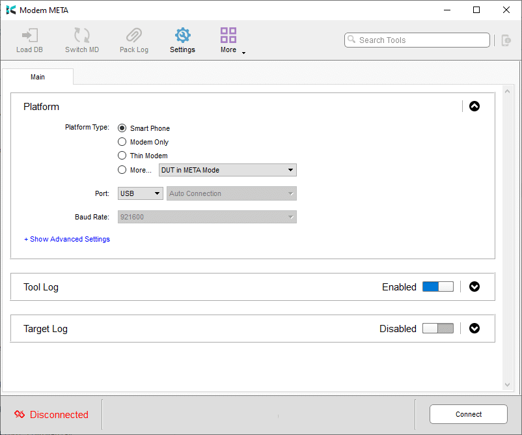522x435 pixels.
Task: Select the Modem Only radio button
Action: click(x=122, y=142)
